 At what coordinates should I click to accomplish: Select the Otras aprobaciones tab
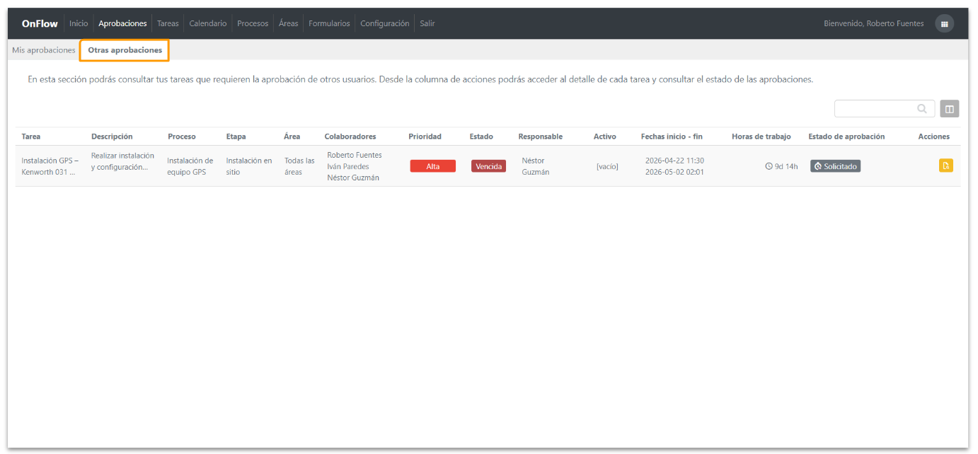[125, 50]
